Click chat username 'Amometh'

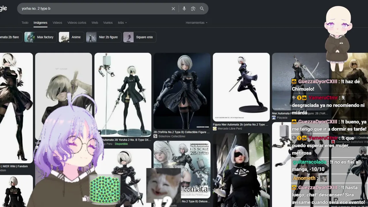tap(304, 178)
